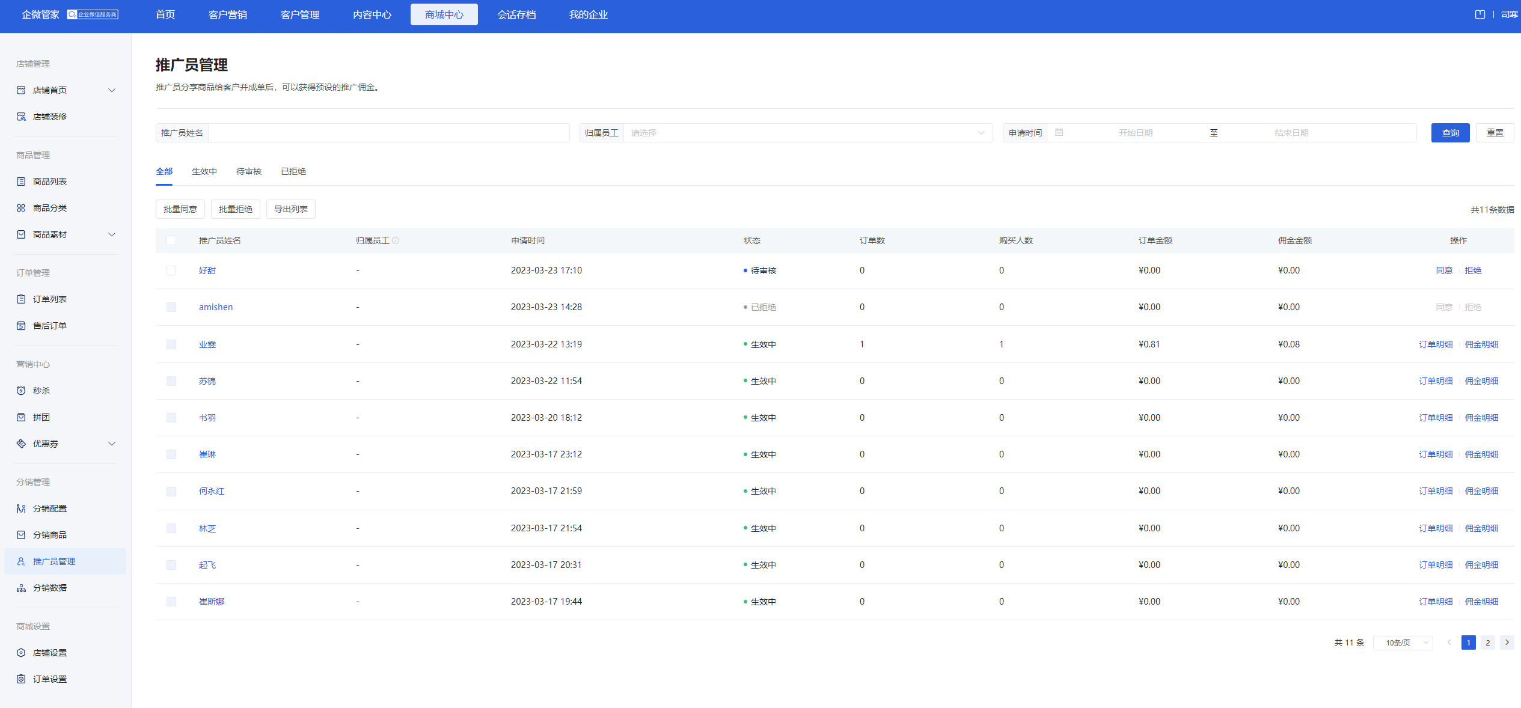Click the 店铺首页 sidebar icon

(x=21, y=90)
